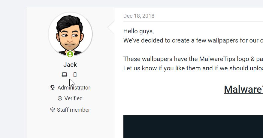Click the "Hello guys," greeting text
The width and height of the screenshot is (263, 138).
click(138, 31)
